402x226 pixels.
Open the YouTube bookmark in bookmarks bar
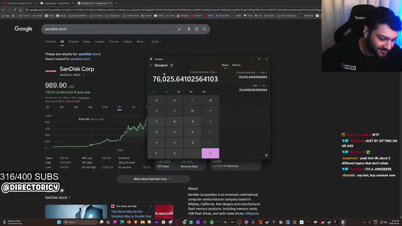[x=197, y=16]
